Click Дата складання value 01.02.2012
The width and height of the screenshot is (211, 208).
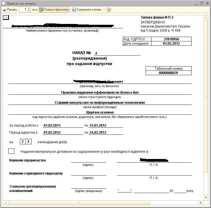[x=171, y=43]
